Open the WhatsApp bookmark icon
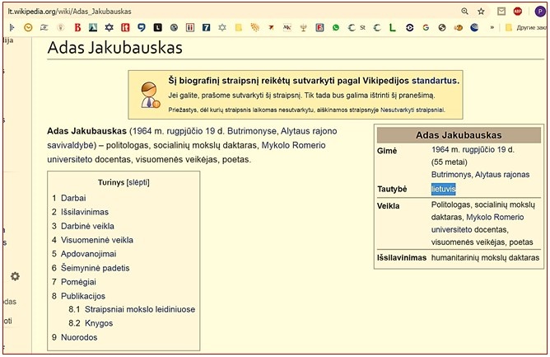Screen dimensions: 550x357 point(336,27)
